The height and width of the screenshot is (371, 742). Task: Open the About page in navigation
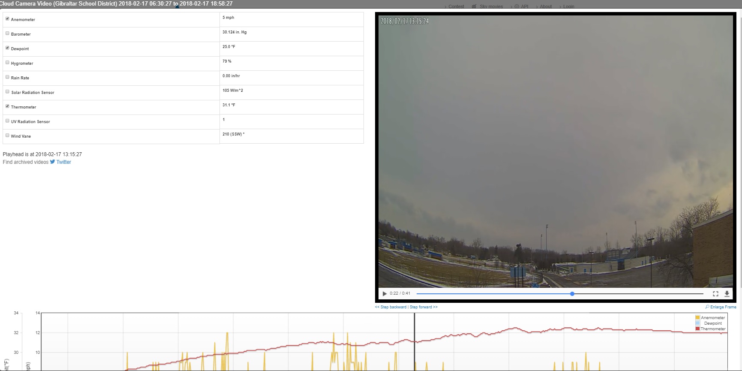tap(546, 6)
